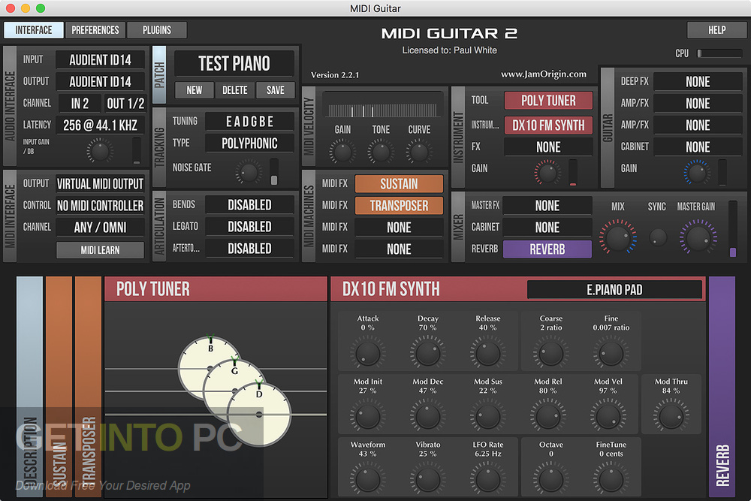The height and width of the screenshot is (501, 751).
Task: Open the E.PIANO PAD preset selector
Action: (x=614, y=290)
